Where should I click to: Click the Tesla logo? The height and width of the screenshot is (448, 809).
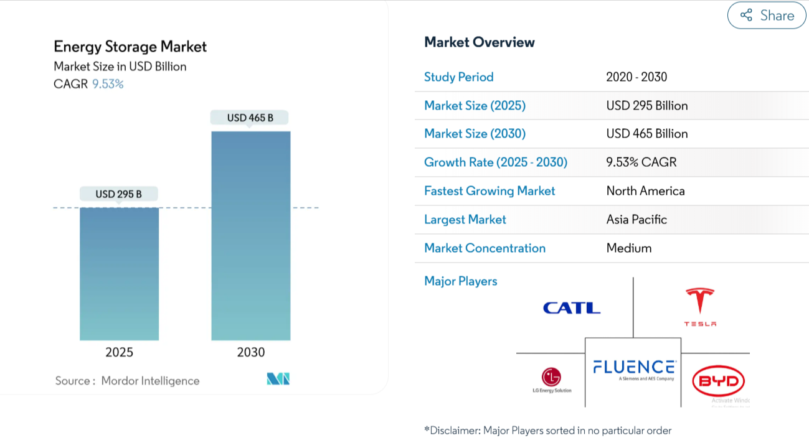coord(700,307)
